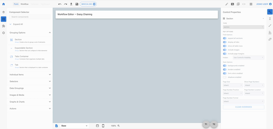Toggle borders enabled switch
Viewport: 273px width, 129px height.
(x=225, y=69)
